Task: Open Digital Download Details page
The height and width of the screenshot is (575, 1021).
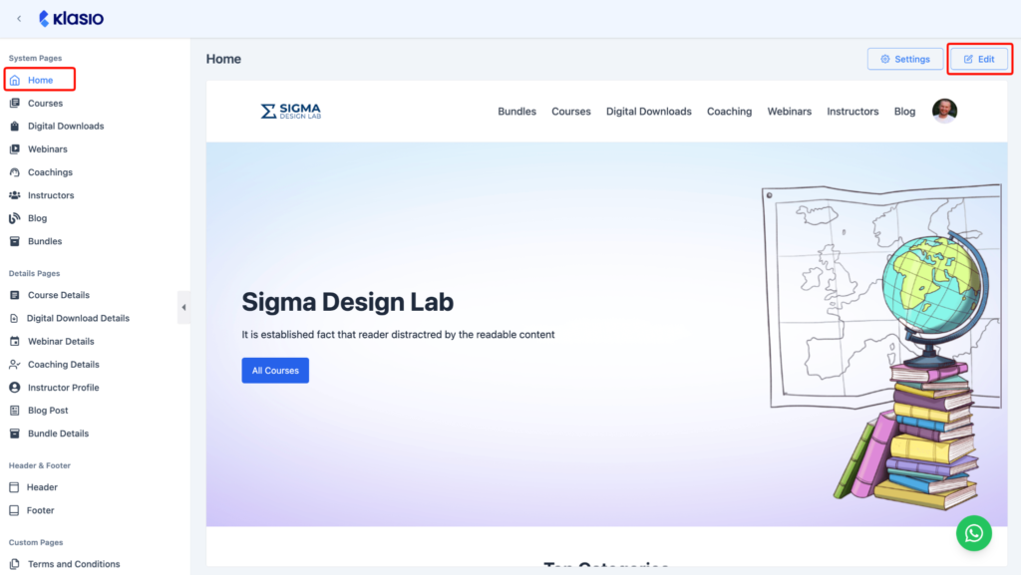Action: pos(78,318)
